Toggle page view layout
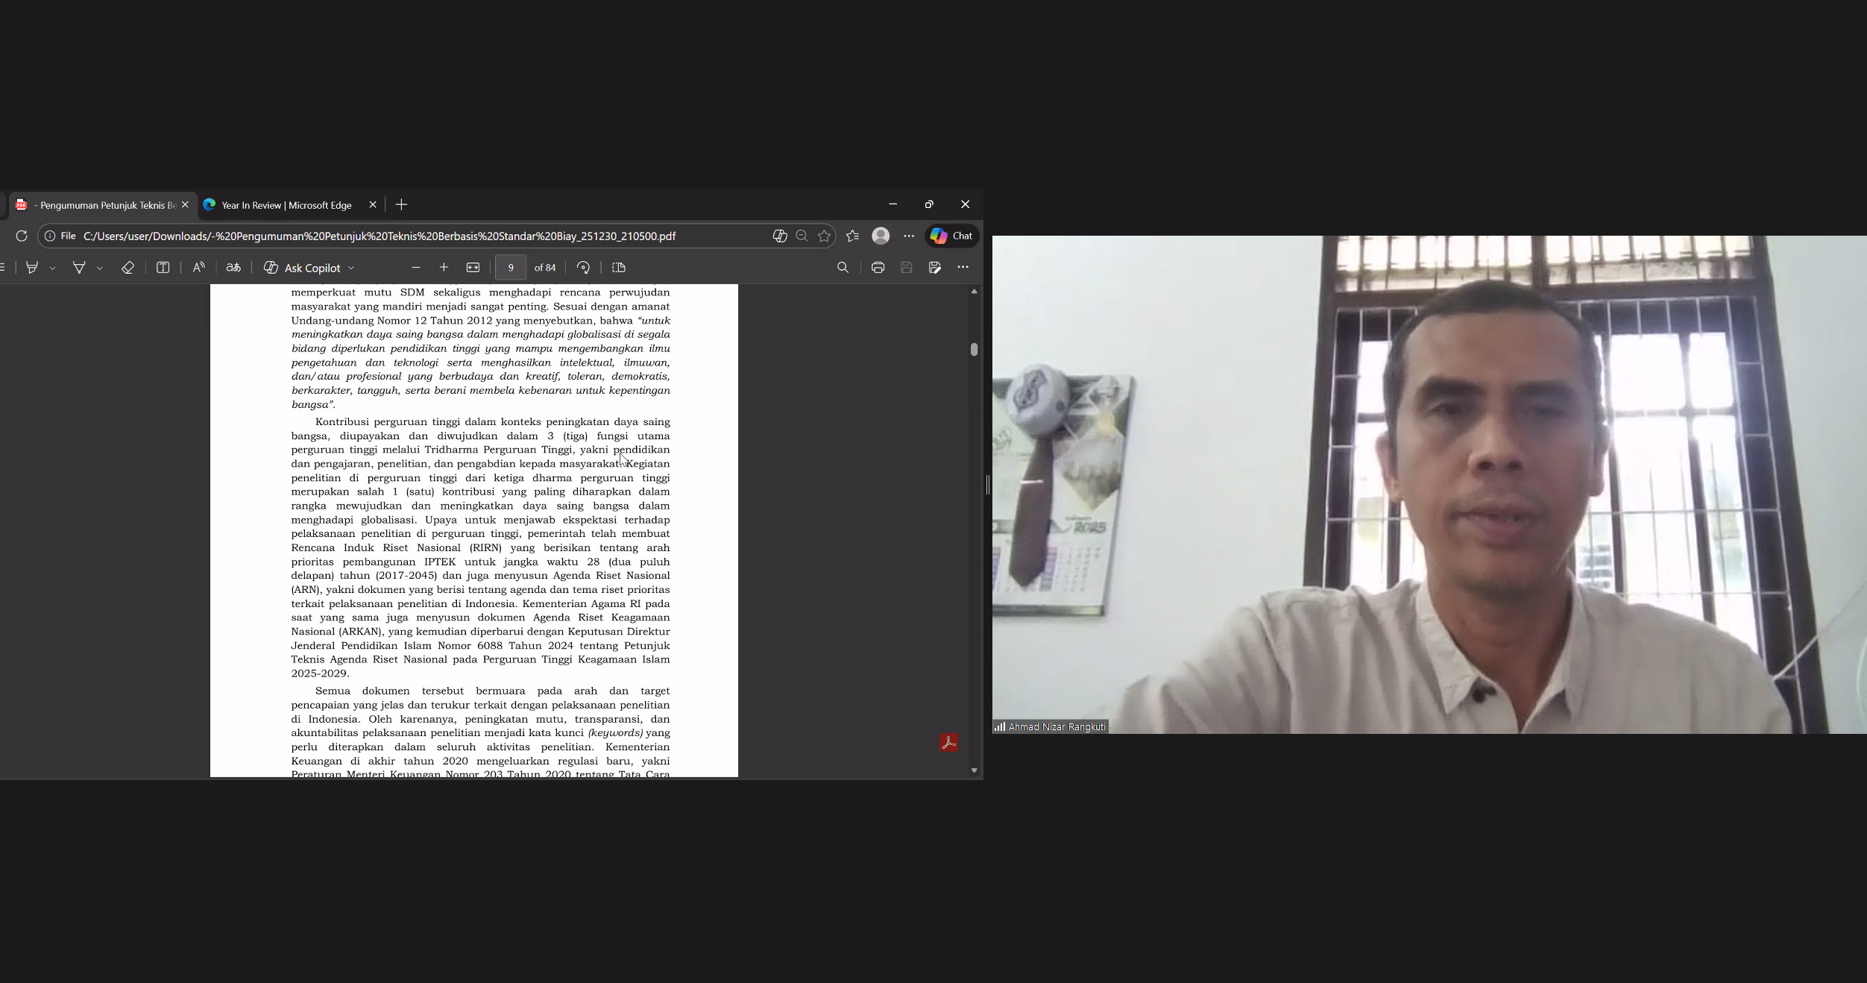 pyautogui.click(x=618, y=268)
